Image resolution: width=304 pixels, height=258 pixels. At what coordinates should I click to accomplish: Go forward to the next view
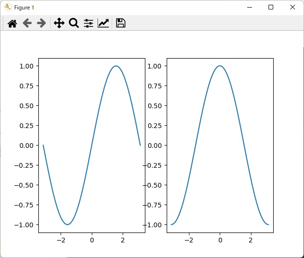[x=42, y=23]
